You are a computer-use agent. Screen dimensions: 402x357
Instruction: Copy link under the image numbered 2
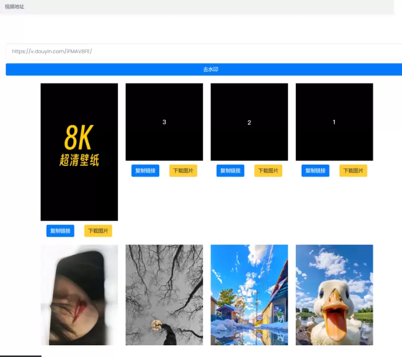coord(230,171)
